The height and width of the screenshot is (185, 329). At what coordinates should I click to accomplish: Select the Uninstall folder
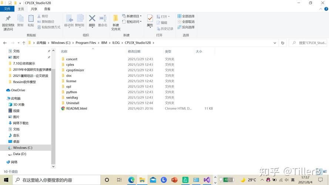[73, 103]
